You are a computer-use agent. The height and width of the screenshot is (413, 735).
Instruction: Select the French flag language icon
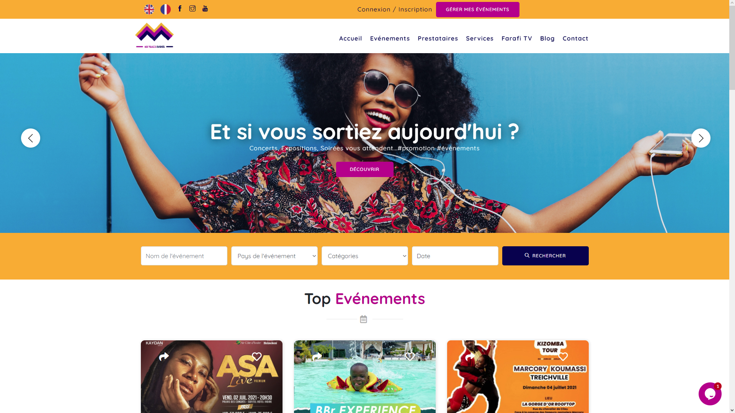165,10
